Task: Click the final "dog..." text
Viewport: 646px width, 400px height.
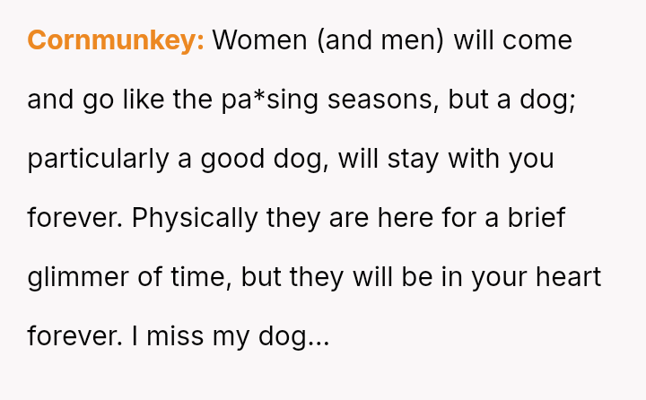Action: [294, 336]
